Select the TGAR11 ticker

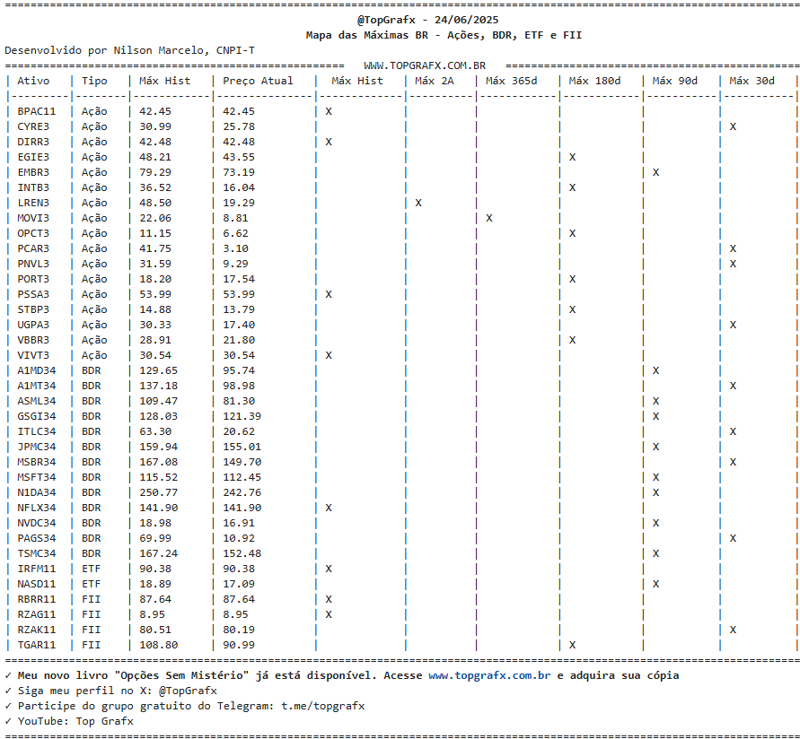coord(36,645)
